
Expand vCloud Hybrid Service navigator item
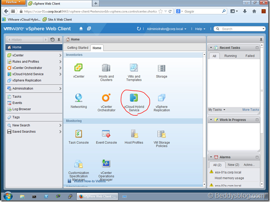(60, 74)
